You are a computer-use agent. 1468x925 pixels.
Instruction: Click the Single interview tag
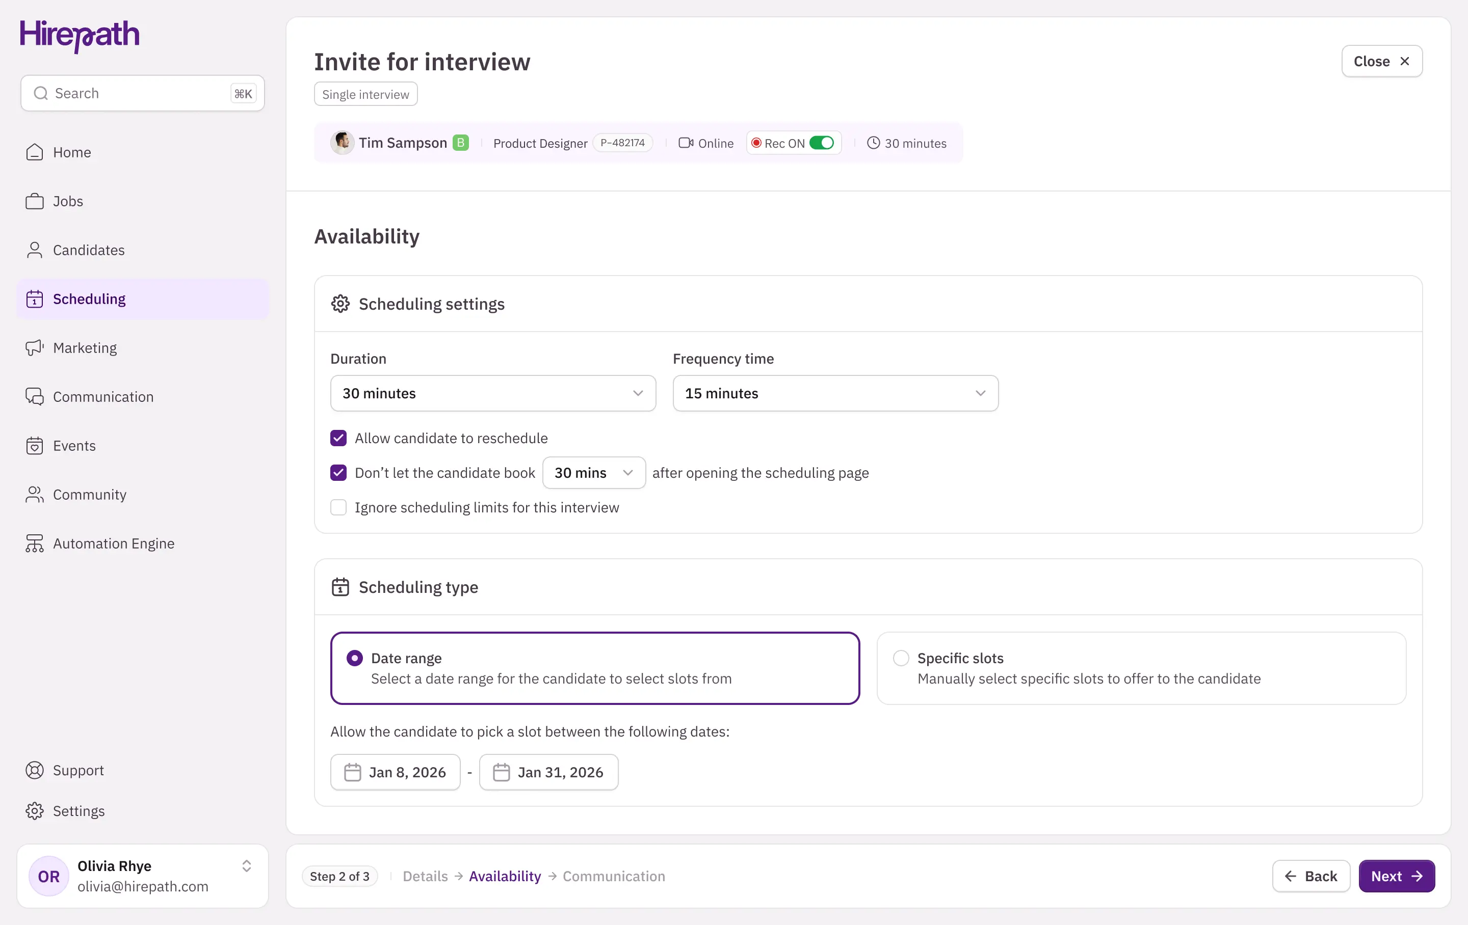(366, 94)
